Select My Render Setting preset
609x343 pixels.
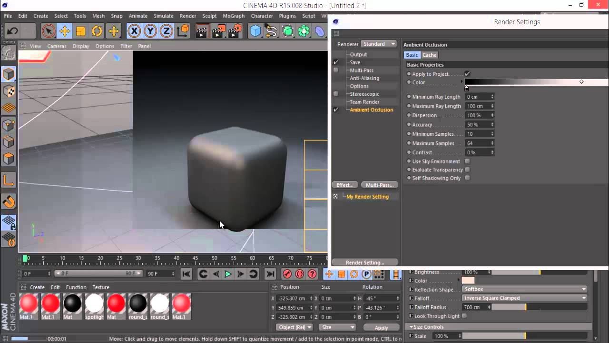tap(367, 197)
